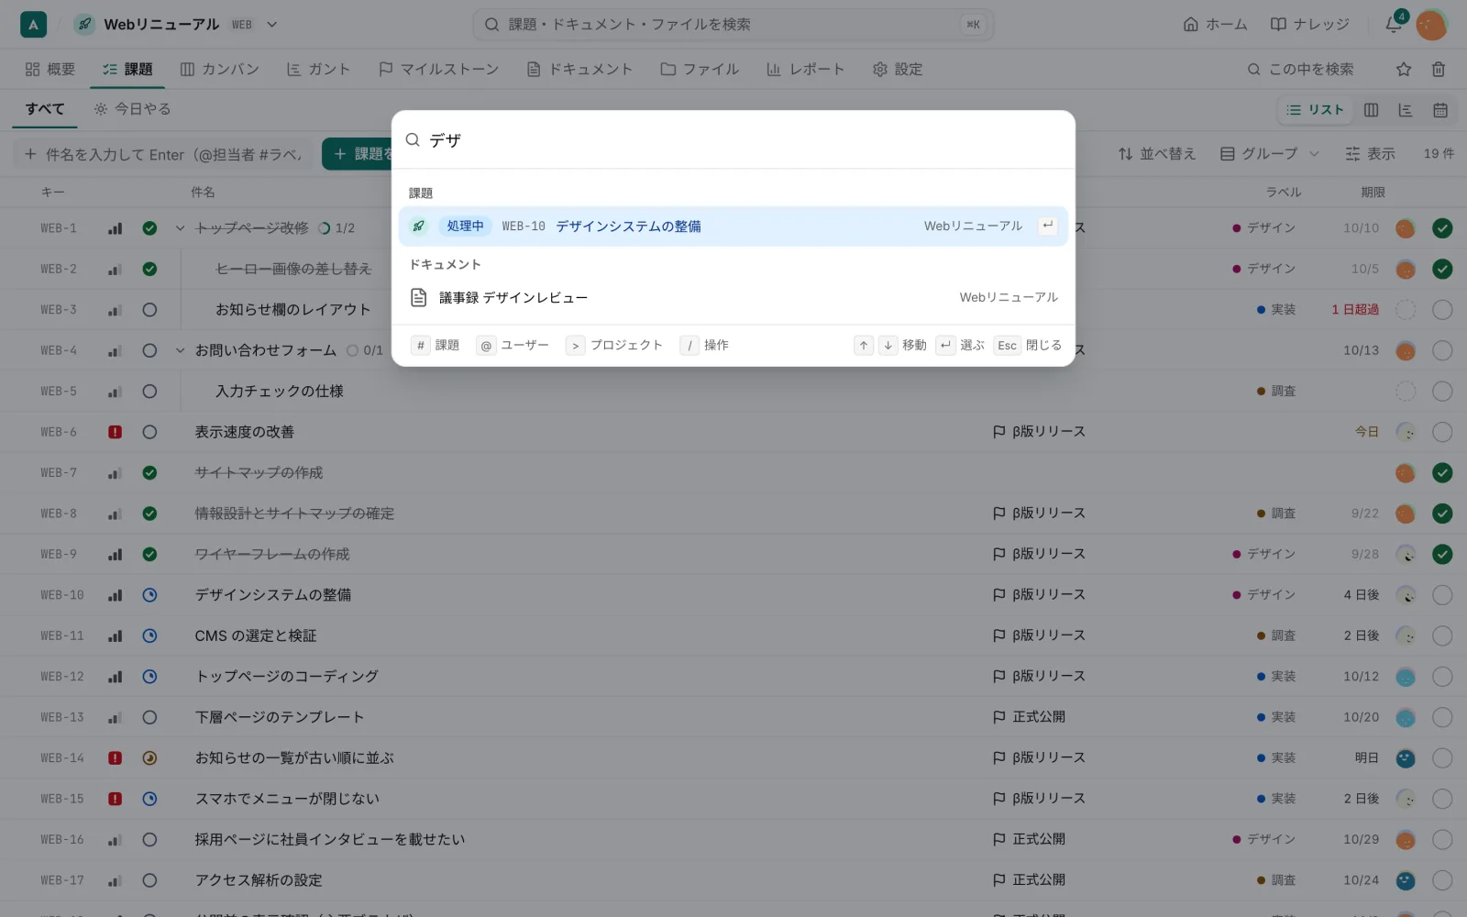Switch to gantt view icon
This screenshot has height=917, width=1467.
(1406, 110)
